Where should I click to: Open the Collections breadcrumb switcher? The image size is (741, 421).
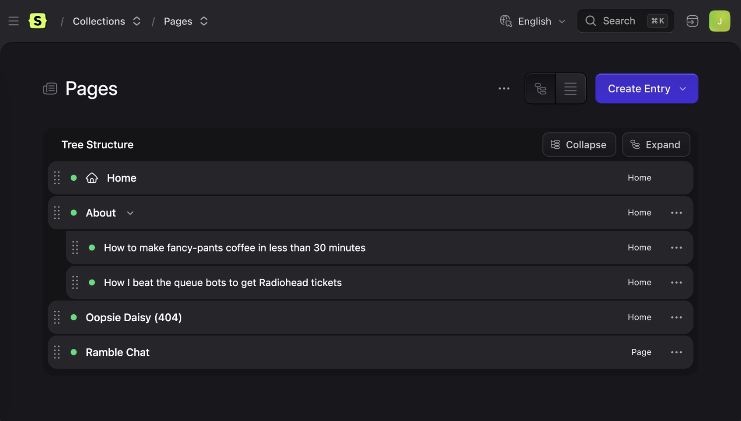pos(137,21)
